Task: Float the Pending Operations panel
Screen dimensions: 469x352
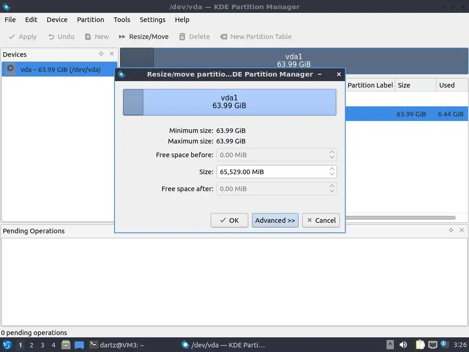Action: [x=451, y=230]
